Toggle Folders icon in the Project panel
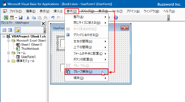 coord(18,30)
